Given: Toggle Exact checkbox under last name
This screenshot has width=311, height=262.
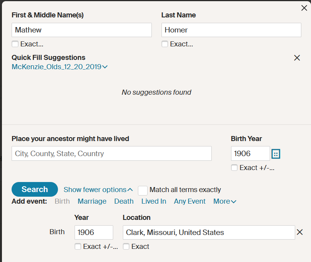Looking at the screenshot, I should point(165,44).
